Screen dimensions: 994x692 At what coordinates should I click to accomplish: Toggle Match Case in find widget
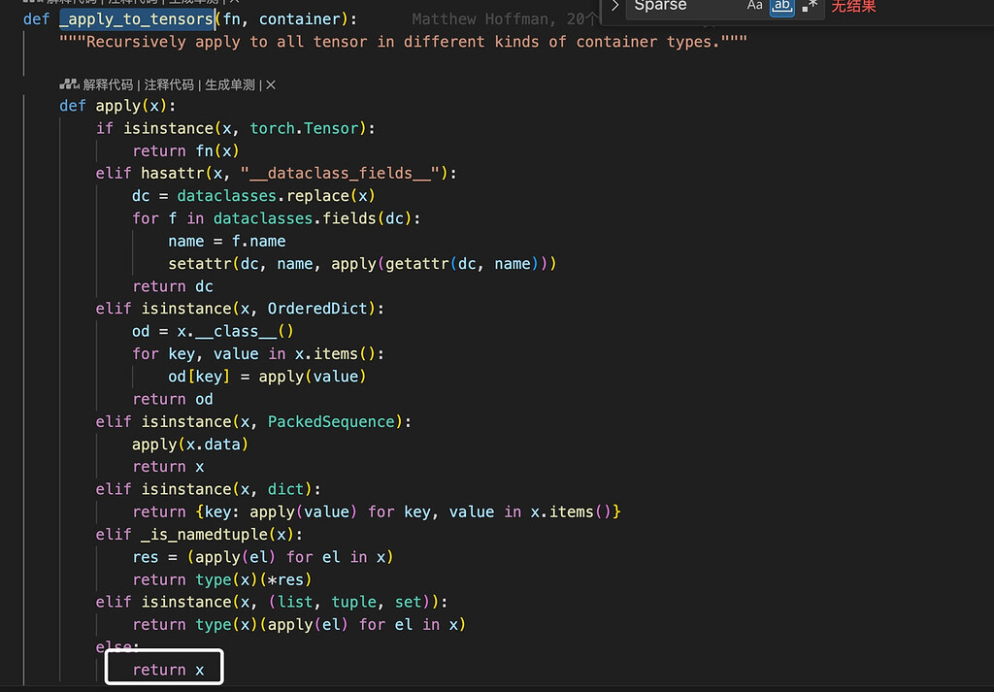(x=755, y=6)
